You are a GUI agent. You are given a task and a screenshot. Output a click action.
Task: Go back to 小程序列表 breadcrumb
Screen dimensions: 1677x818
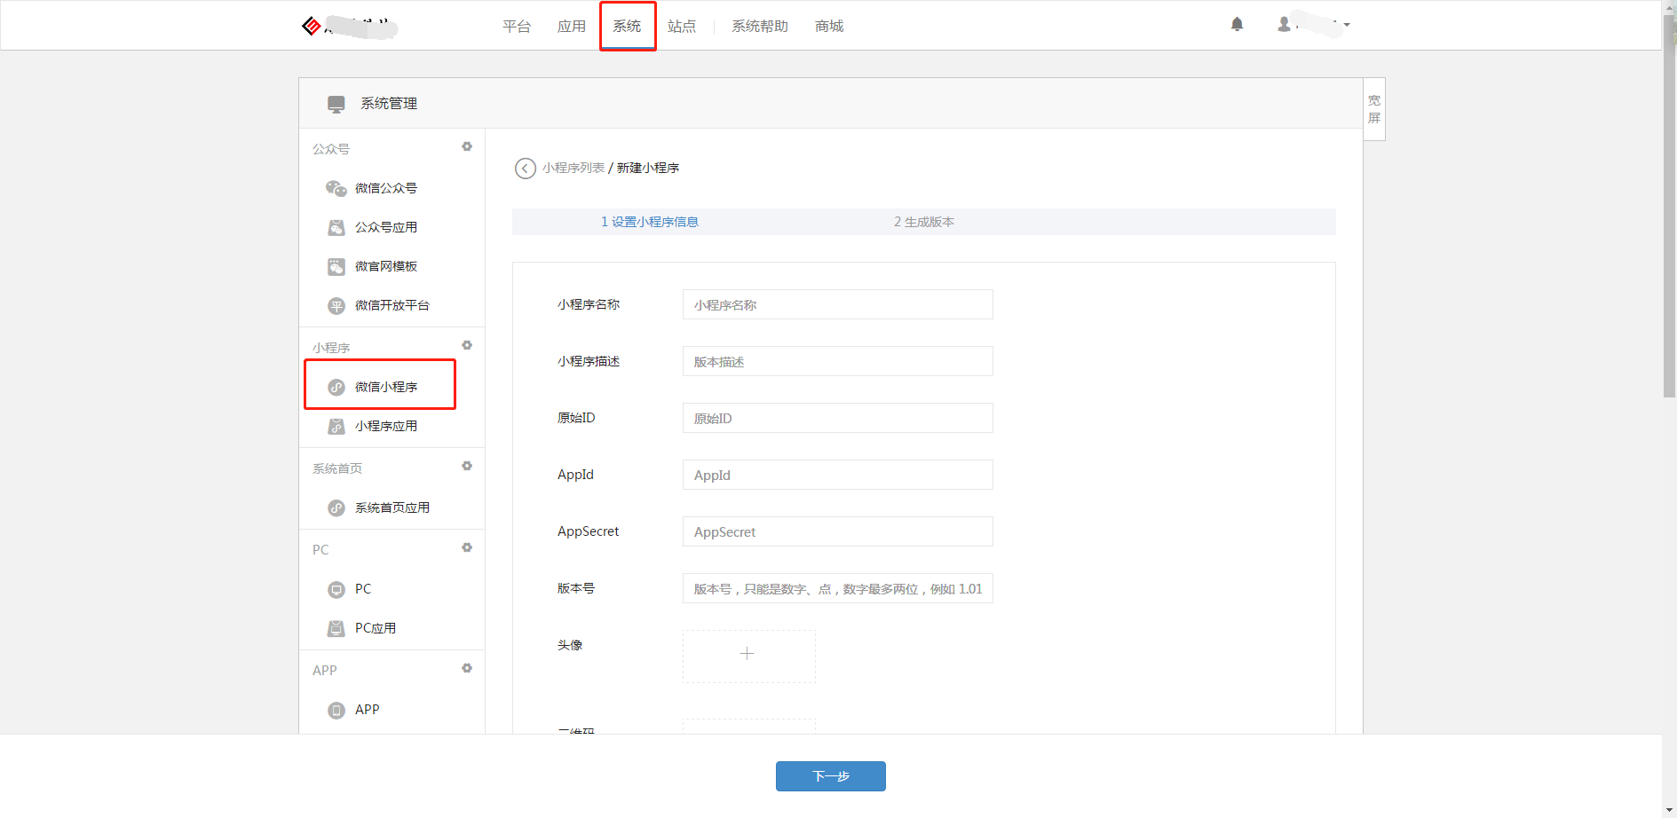[574, 168]
